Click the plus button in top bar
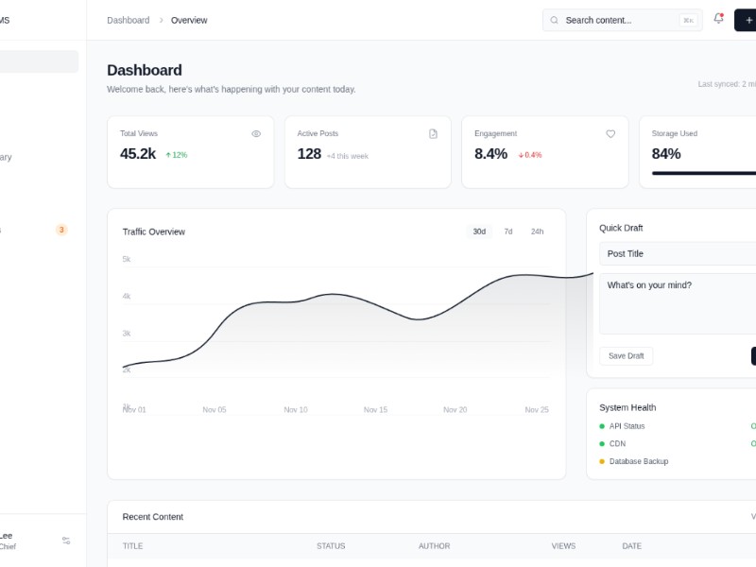Screen dimensions: 756x567 coord(747,20)
